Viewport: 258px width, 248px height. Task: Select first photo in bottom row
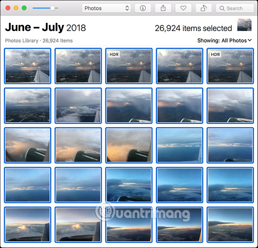(x=28, y=225)
